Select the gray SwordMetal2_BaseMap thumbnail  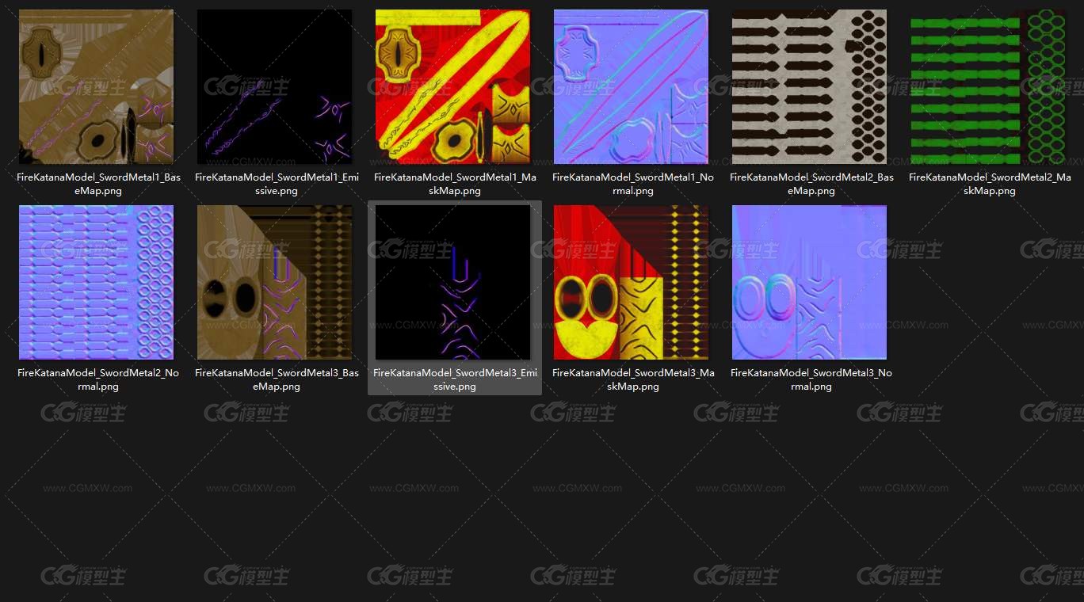[x=810, y=87]
